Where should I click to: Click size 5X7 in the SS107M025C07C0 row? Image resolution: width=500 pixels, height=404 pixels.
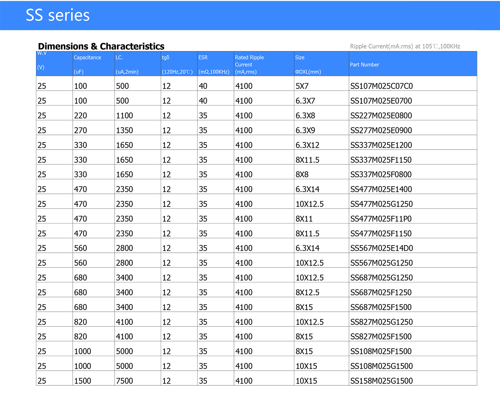302,86
